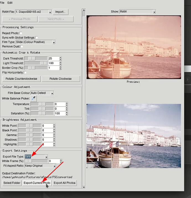The height and width of the screenshot is (198, 191).
Task: Click the Import button
Action: click(x=60, y=12)
